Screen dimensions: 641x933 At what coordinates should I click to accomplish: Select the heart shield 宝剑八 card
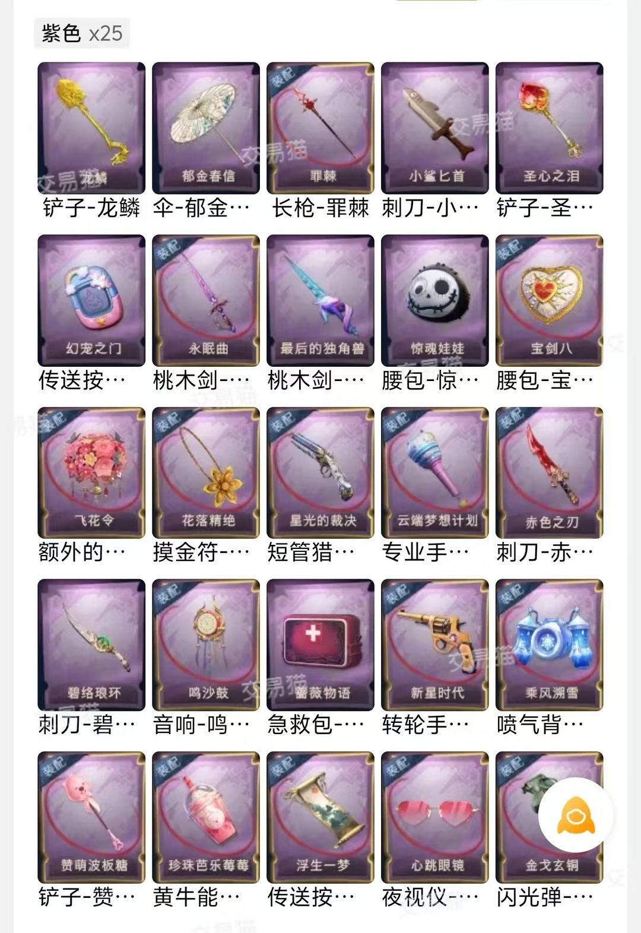(550, 300)
